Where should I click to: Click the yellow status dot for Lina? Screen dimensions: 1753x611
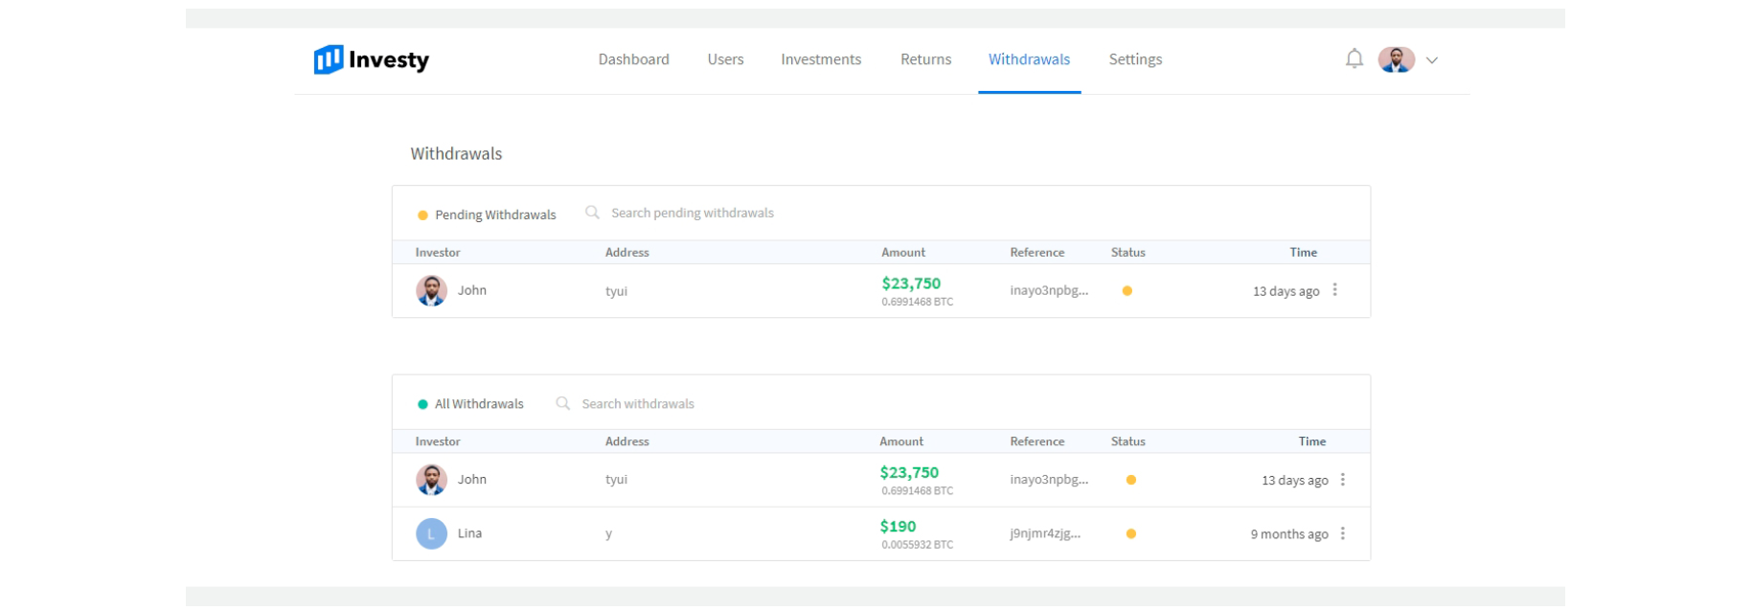click(x=1130, y=533)
